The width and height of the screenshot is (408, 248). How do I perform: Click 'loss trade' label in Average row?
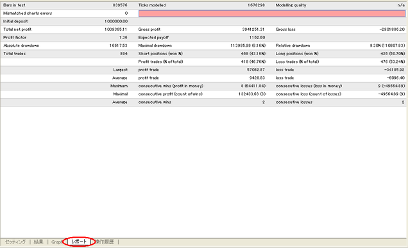point(285,78)
